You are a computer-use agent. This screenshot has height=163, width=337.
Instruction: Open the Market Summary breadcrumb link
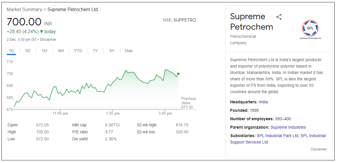(24, 10)
